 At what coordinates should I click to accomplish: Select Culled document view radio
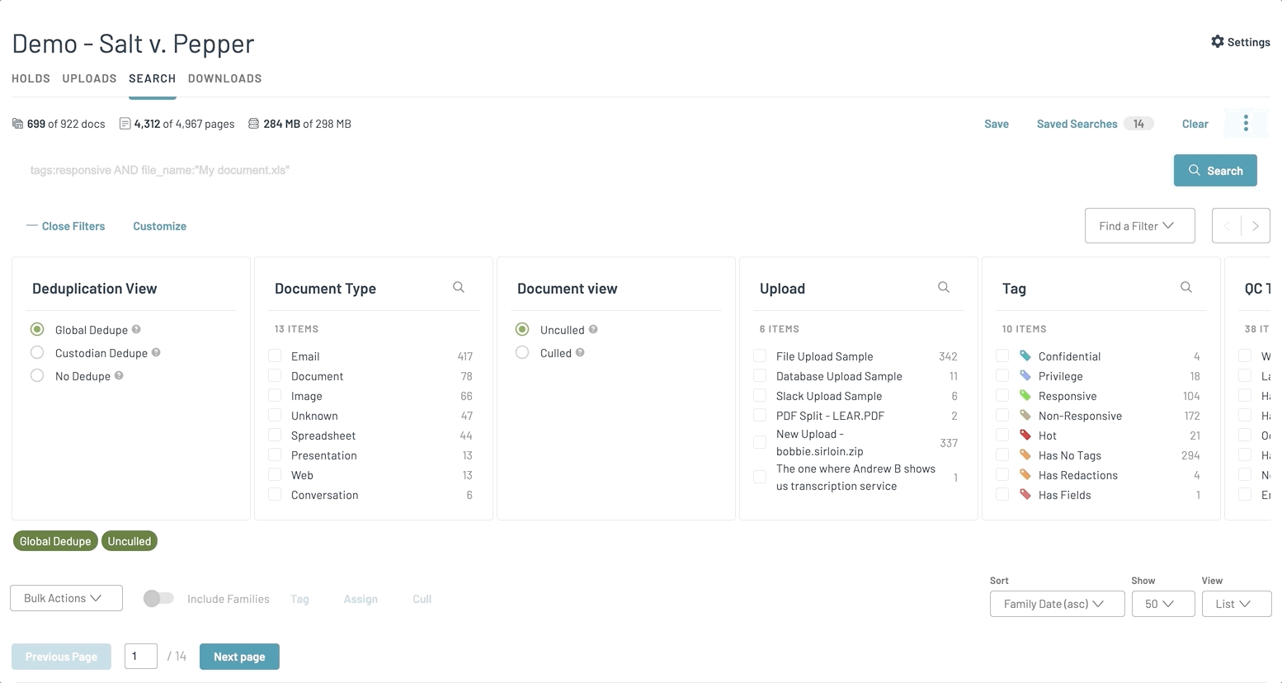(x=522, y=352)
